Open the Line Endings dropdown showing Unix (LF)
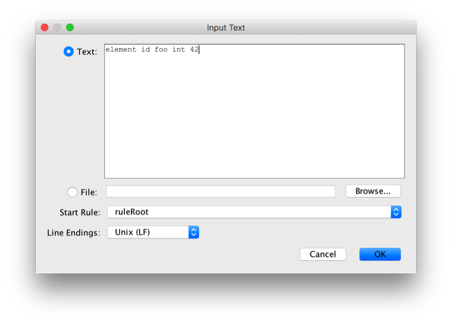This screenshot has height=325, width=452. coord(153,232)
